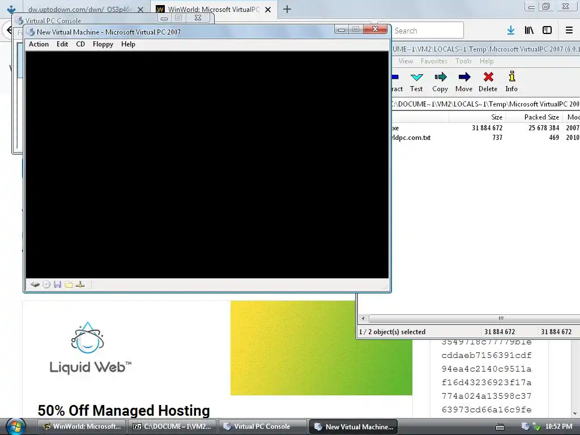Click the hash text f16d43236923f17a
The width and height of the screenshot is (580, 435).
click(487, 382)
